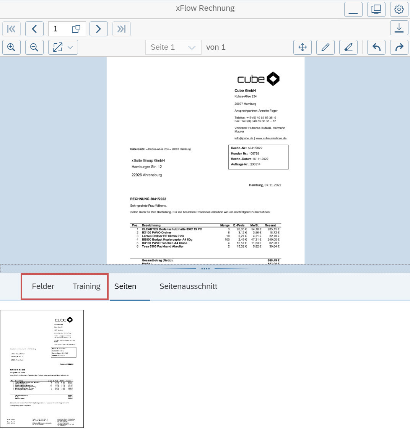Open the Seitenausschnitt tab
The width and height of the screenshot is (410, 437).
tap(188, 286)
